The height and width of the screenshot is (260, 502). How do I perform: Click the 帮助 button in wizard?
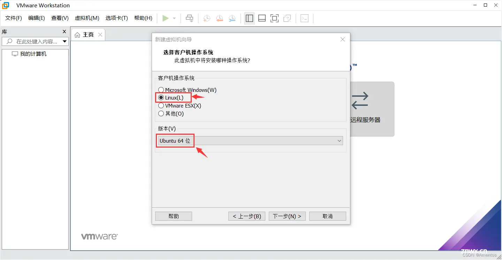[x=174, y=216]
